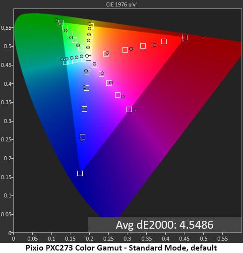Click the measured magenta circle beside outermost magenta target
The height and width of the screenshot is (253, 243).
(136, 110)
